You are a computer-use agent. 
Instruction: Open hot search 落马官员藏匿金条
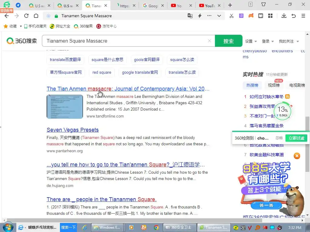266,126
